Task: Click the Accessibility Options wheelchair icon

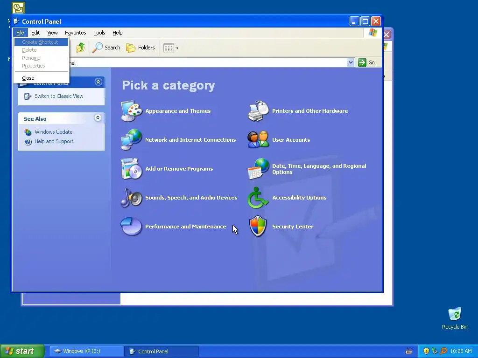Action: [258, 198]
